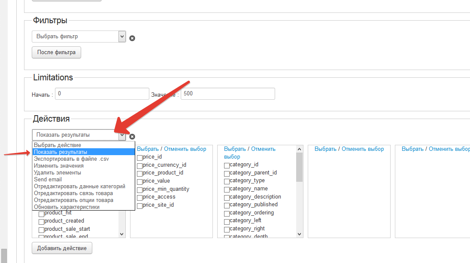Expand the 'Показать результаты' action dropdown
The width and height of the screenshot is (470, 263).
tap(79, 135)
